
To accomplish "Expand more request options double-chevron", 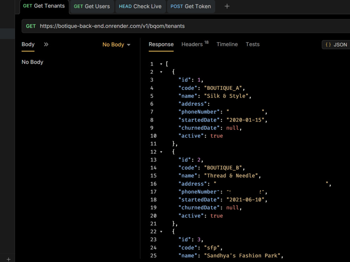I will pos(46,44).
